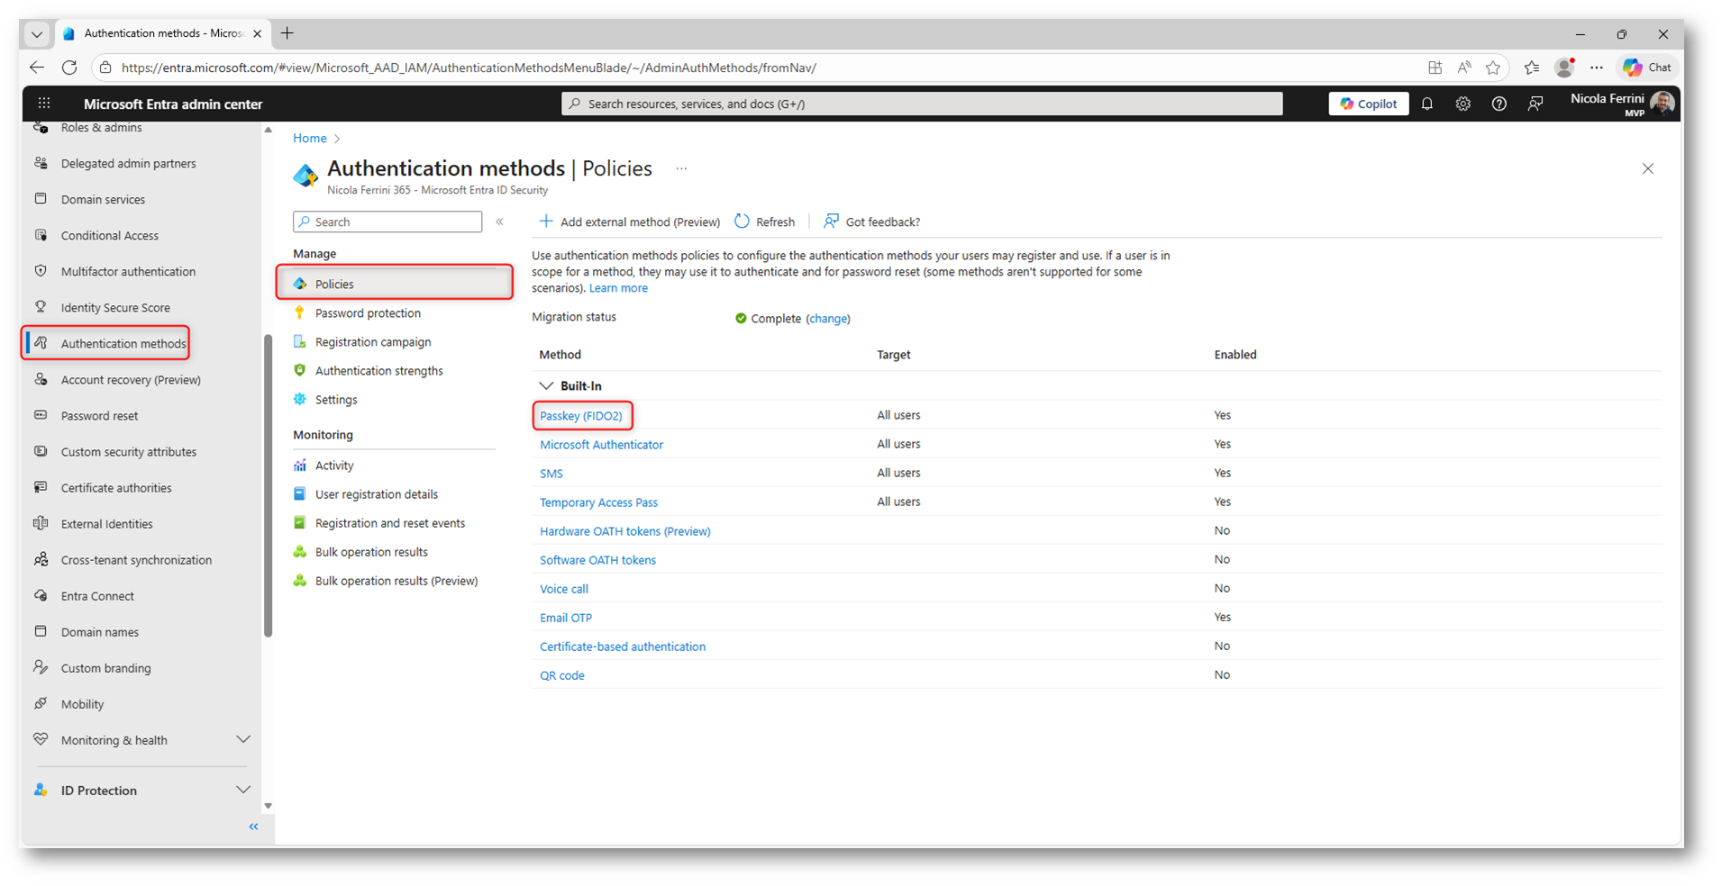Open the Passkey (FIDO2) method

point(581,416)
